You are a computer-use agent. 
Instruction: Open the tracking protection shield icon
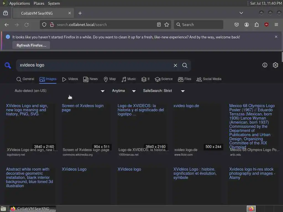click(44, 25)
